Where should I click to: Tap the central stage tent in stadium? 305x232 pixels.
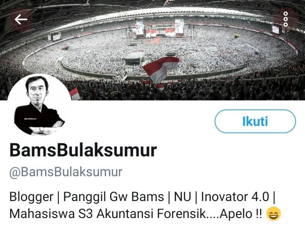click(x=134, y=58)
